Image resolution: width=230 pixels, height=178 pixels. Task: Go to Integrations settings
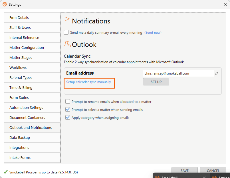click(32, 147)
